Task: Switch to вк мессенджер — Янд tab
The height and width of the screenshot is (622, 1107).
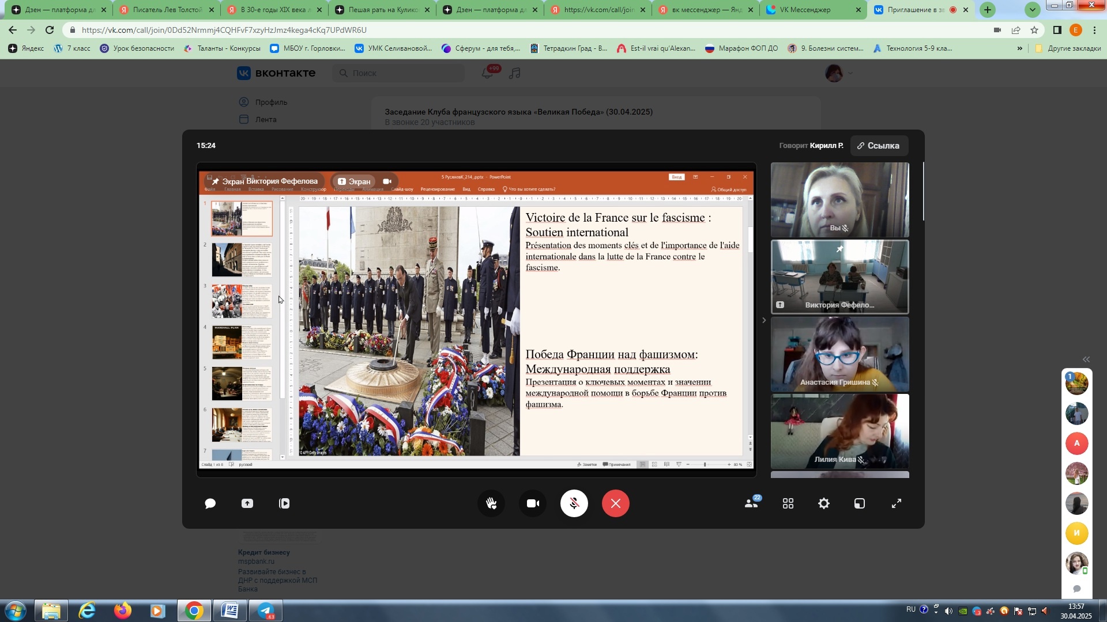Action: pos(705,10)
